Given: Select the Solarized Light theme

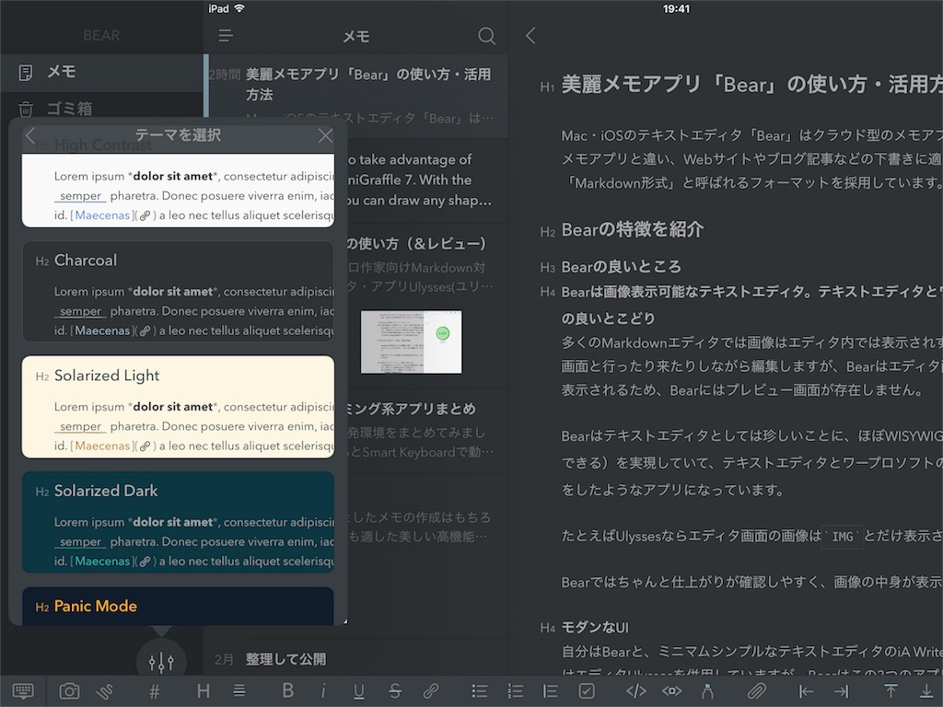Looking at the screenshot, I should coord(178,407).
